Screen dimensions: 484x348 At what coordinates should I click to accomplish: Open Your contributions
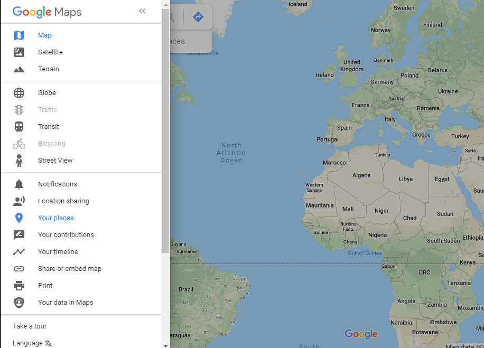point(66,235)
